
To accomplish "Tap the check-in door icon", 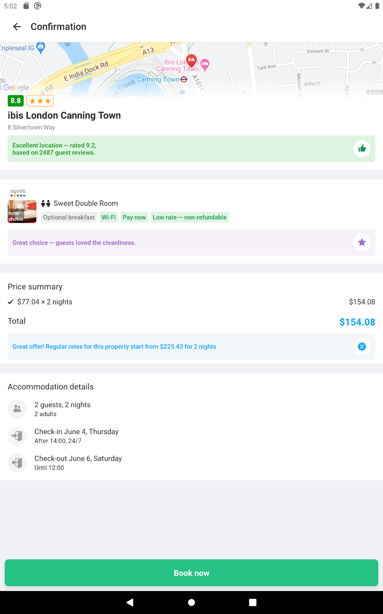I will (17, 436).
